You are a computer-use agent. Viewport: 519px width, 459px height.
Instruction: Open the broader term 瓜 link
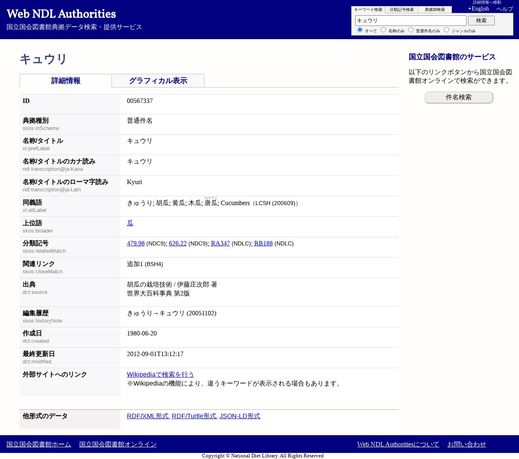(130, 223)
